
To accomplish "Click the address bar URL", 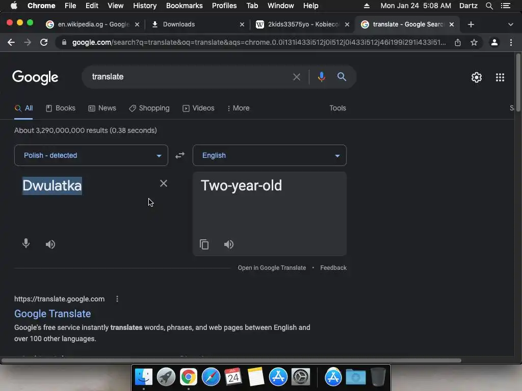I will [258, 42].
